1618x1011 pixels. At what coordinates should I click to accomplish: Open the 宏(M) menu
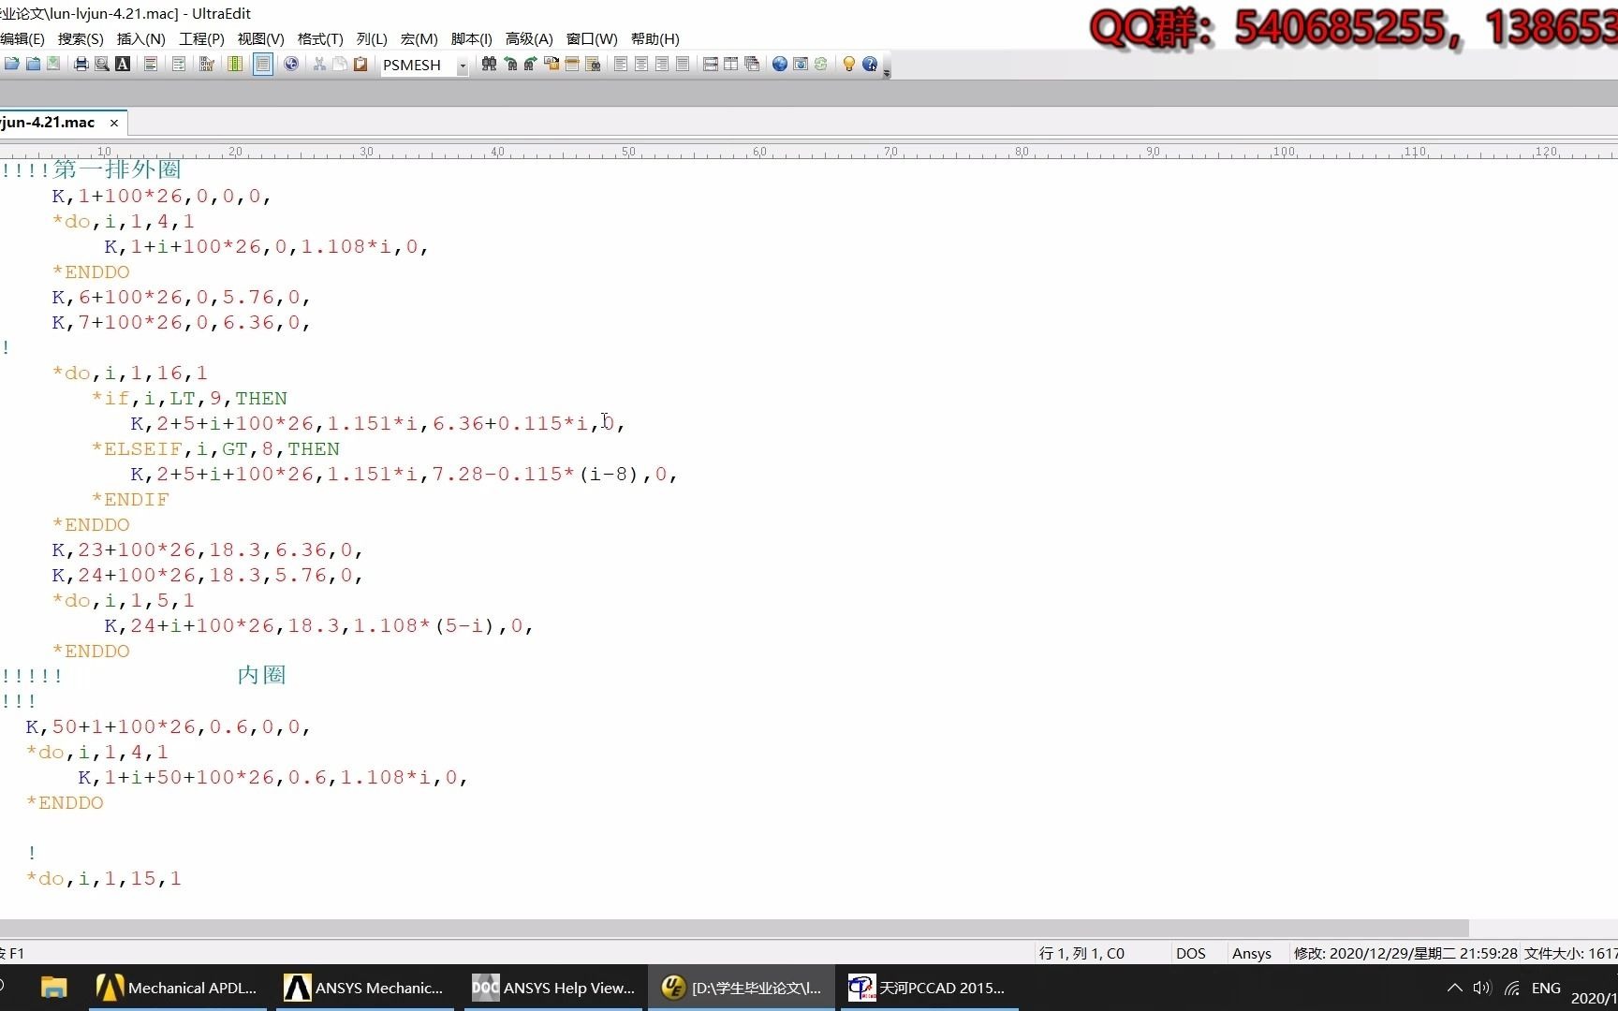click(419, 38)
